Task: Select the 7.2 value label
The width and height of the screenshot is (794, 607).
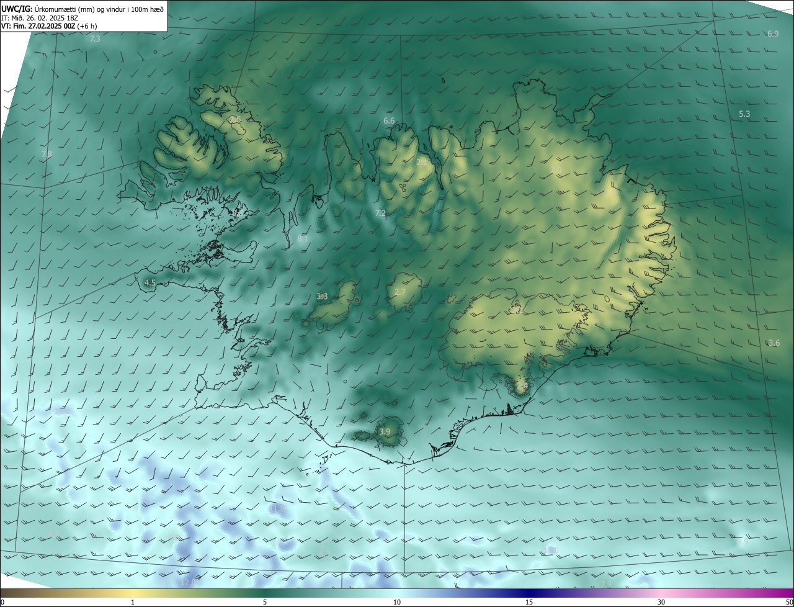Action: pyautogui.click(x=380, y=214)
